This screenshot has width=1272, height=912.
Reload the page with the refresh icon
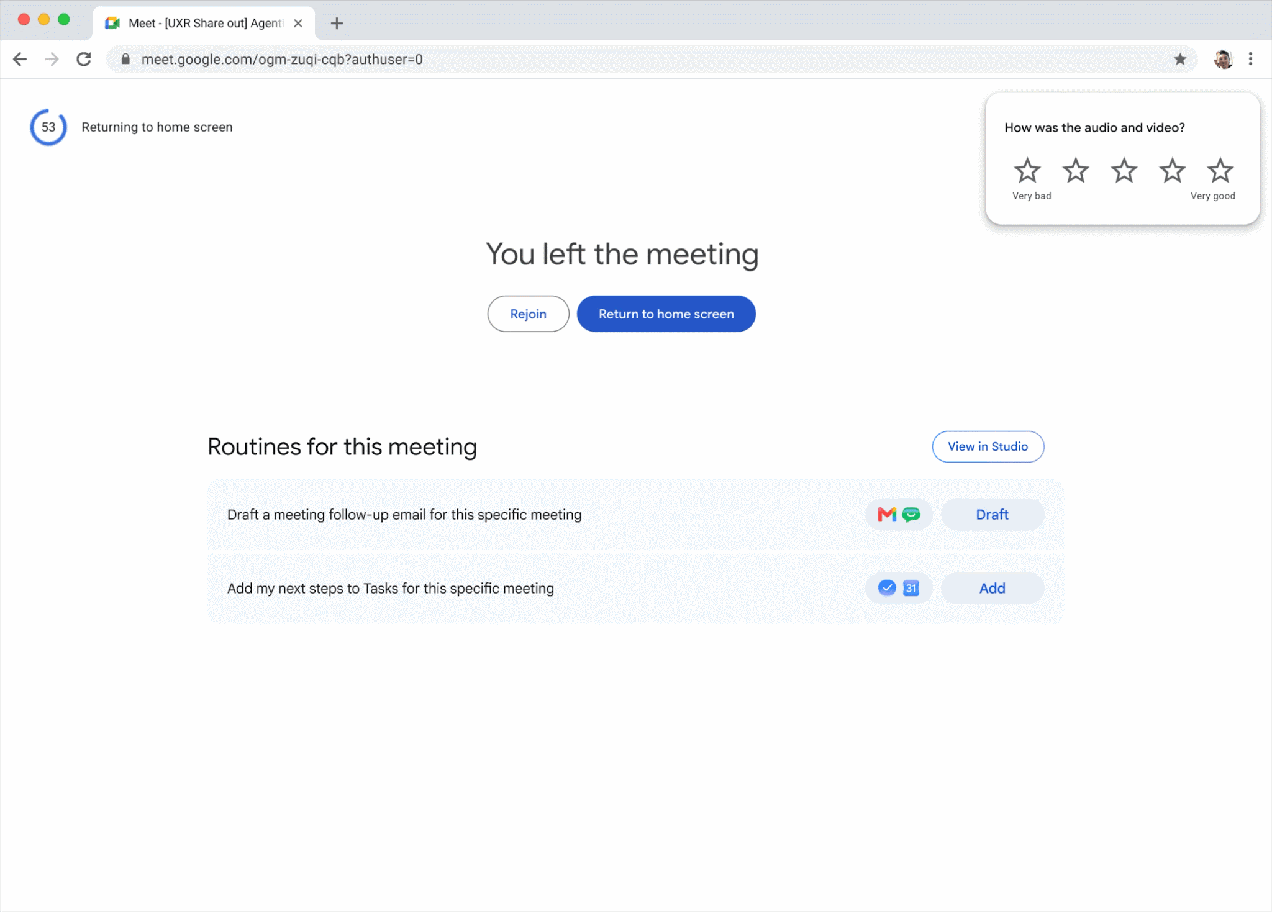pyautogui.click(x=84, y=59)
